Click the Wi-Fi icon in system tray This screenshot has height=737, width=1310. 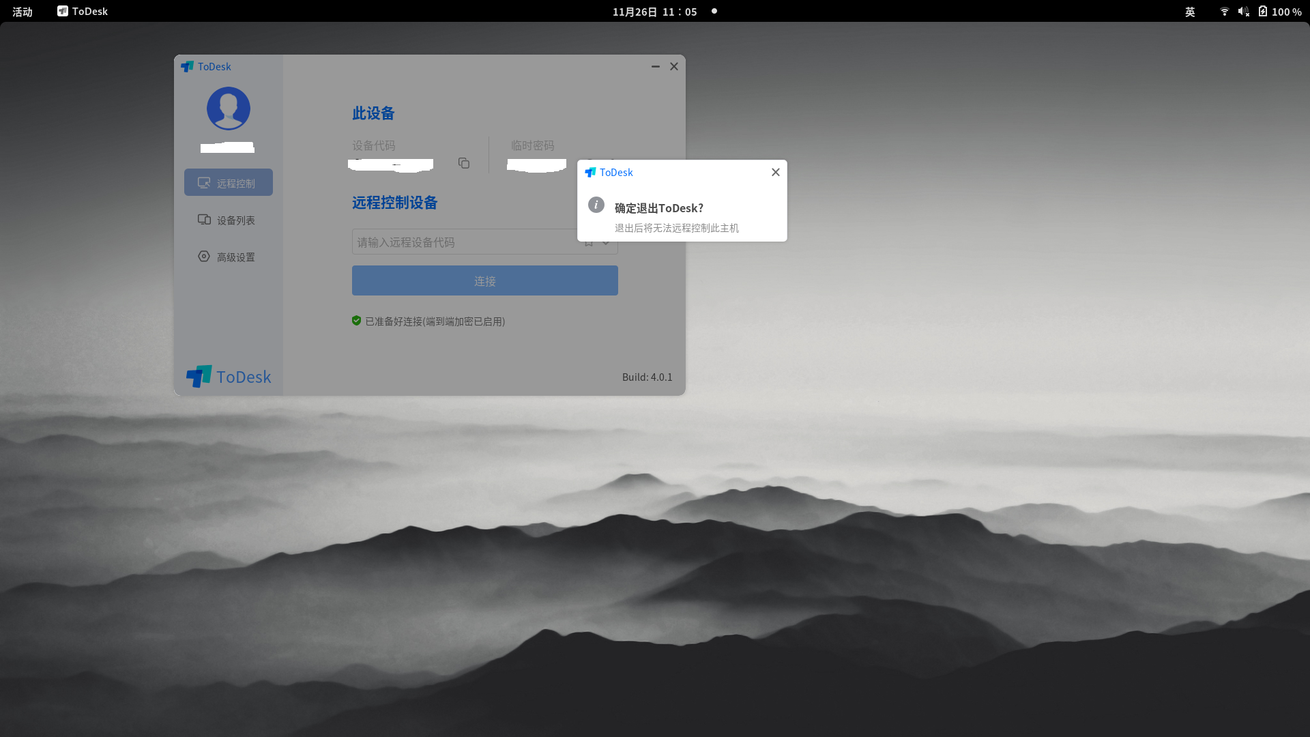tap(1225, 12)
